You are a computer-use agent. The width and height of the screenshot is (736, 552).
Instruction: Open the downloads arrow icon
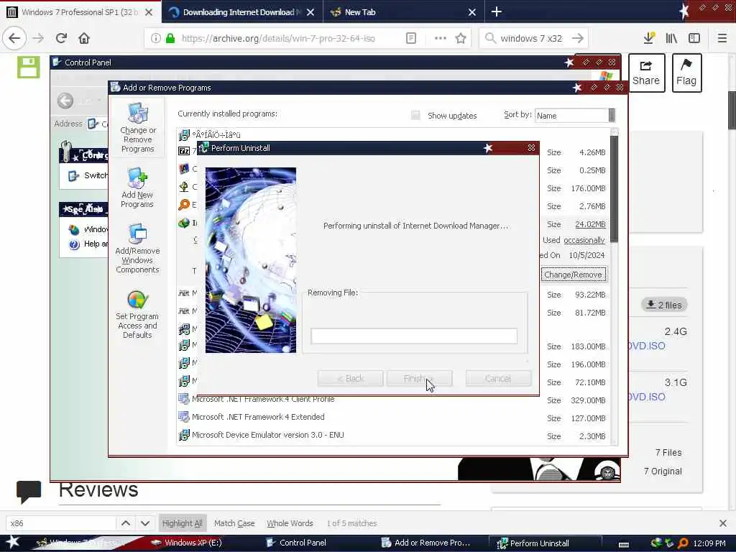pos(649,39)
